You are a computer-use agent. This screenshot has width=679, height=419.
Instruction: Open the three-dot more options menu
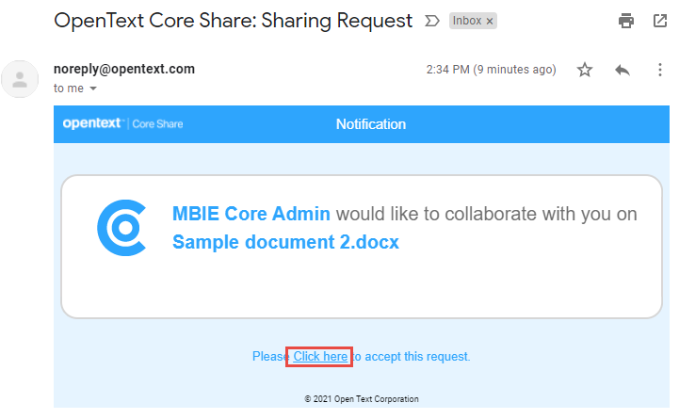tap(660, 70)
